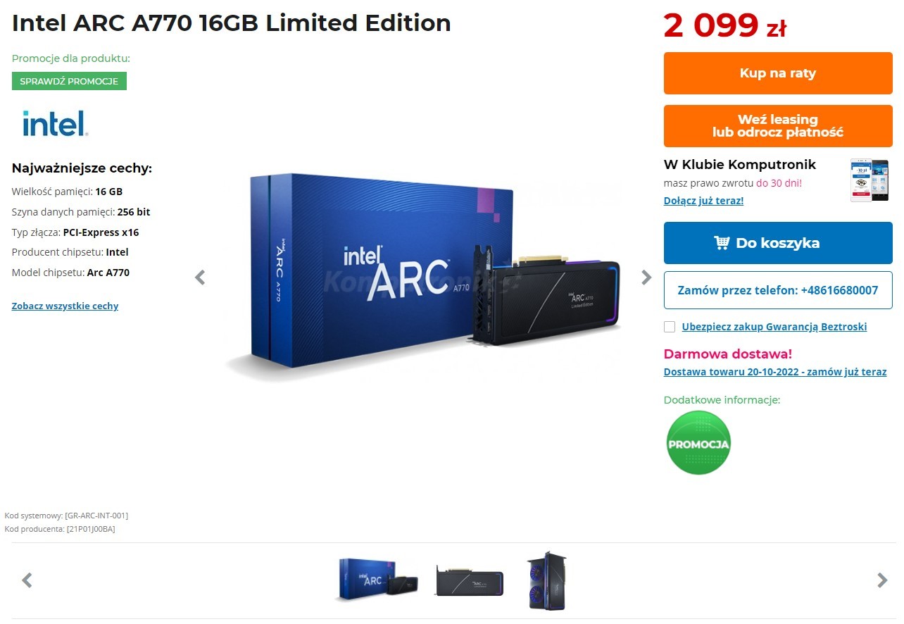
Task: Click the SPRAWDŹ PROMOCJE button
Action: click(69, 81)
